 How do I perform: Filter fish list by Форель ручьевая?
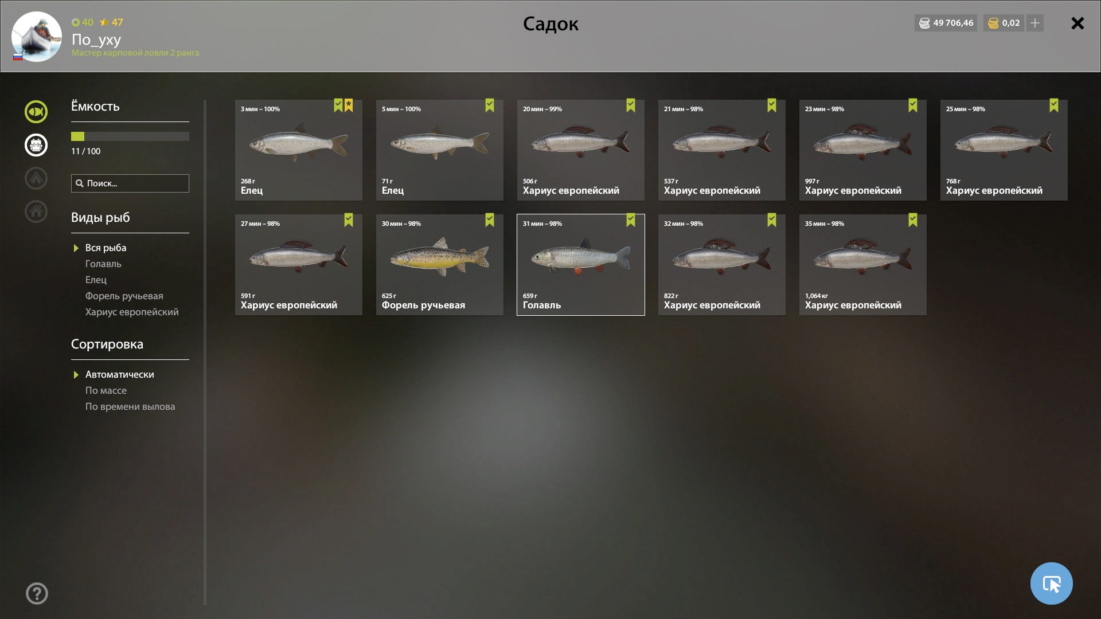pos(124,296)
